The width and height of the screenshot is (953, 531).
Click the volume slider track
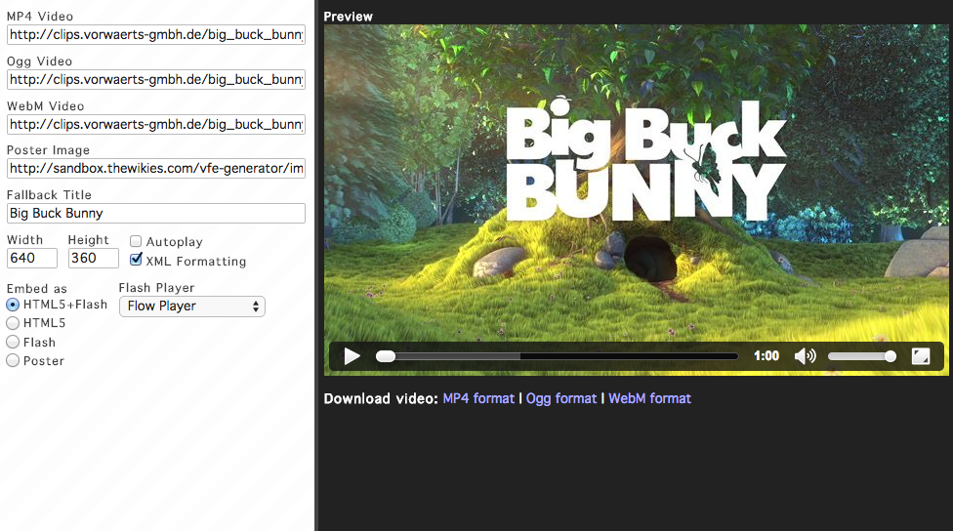click(x=862, y=356)
